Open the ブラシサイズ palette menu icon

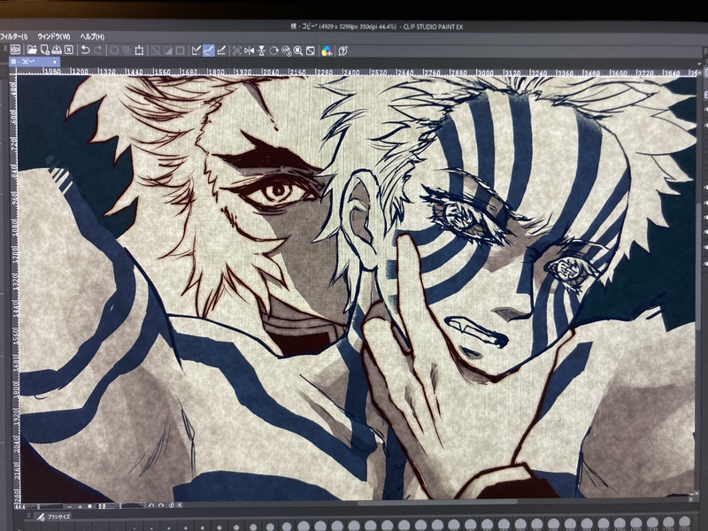28,516
